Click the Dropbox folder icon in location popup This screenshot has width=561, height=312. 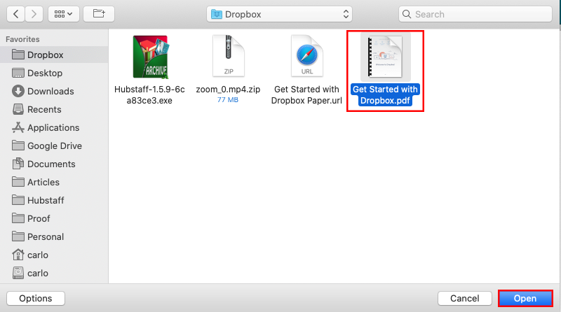click(x=217, y=14)
